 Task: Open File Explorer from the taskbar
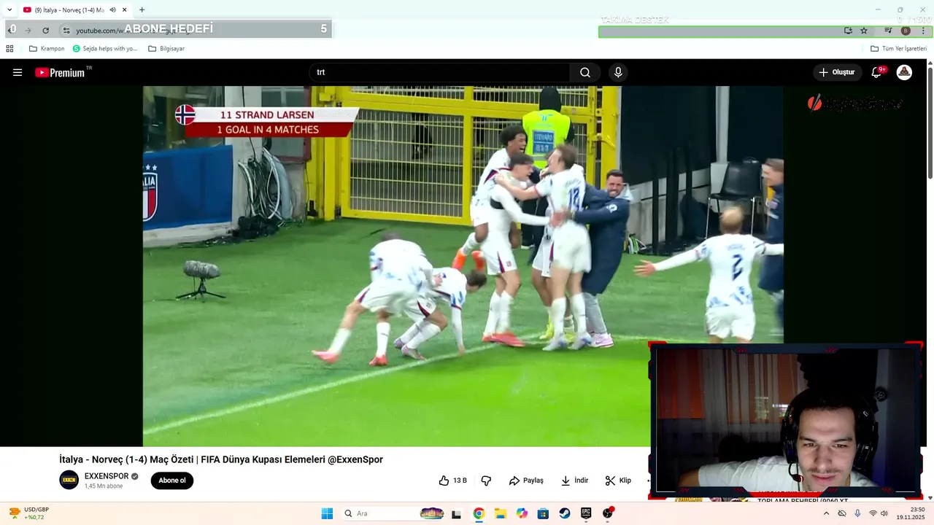click(501, 513)
